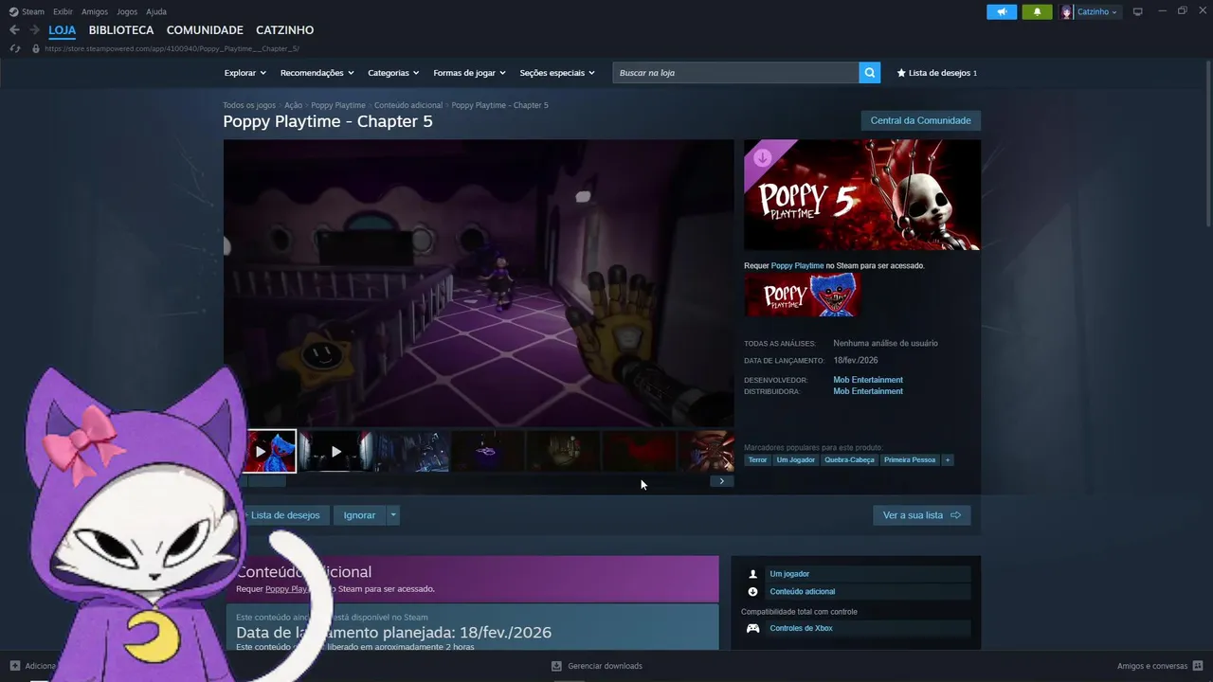Open the Jogos menu
This screenshot has width=1213, height=682.
click(x=127, y=11)
